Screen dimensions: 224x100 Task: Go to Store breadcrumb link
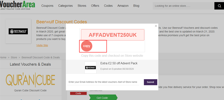tap(14, 57)
